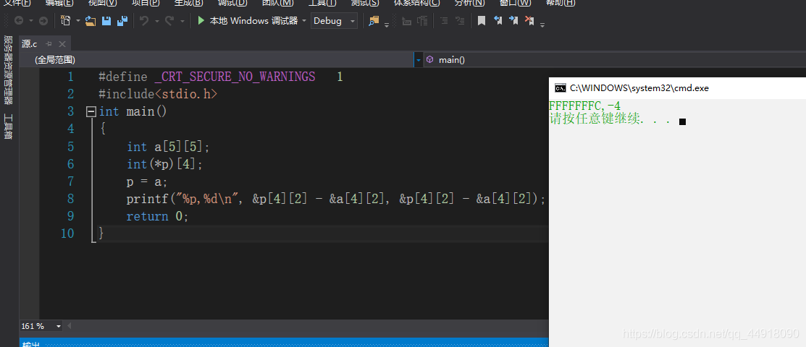Screen dimensions: 806x347
Task: Click the increase indent toolbar icon
Action: (422, 21)
